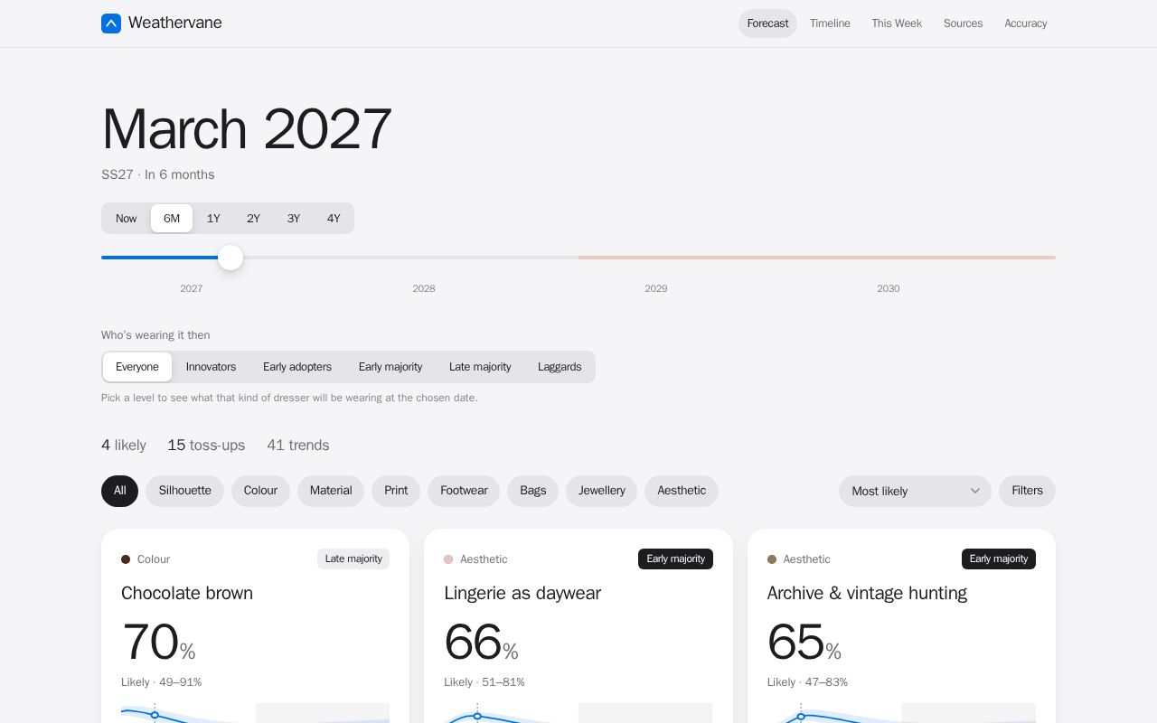Click the Likely · 49–91% range
This screenshot has width=1157, height=723.
pos(162,682)
